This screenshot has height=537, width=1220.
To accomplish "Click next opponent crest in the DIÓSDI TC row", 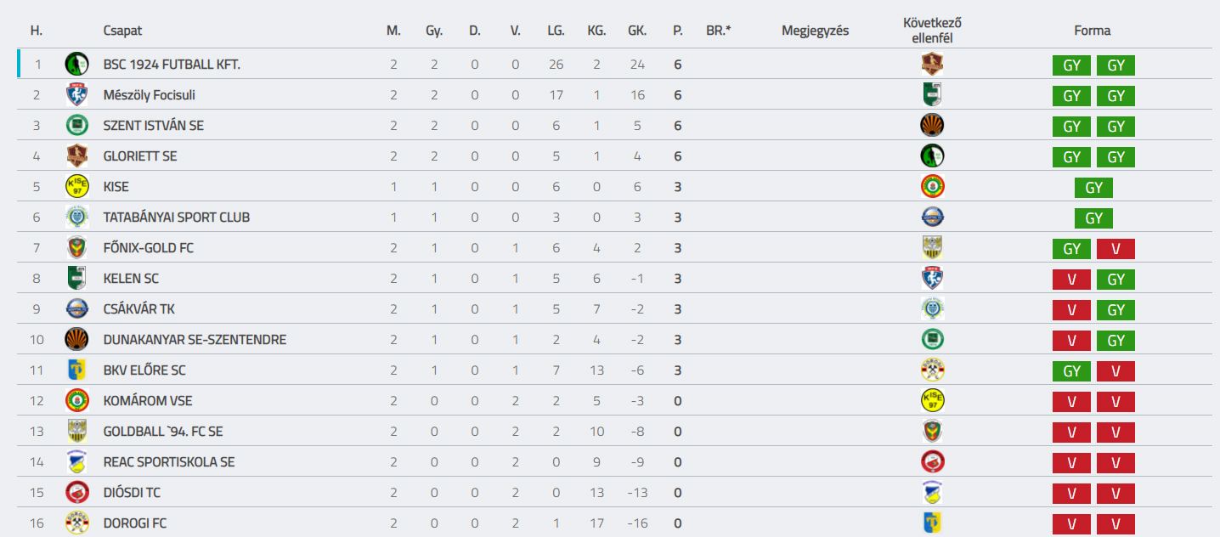I will [932, 492].
